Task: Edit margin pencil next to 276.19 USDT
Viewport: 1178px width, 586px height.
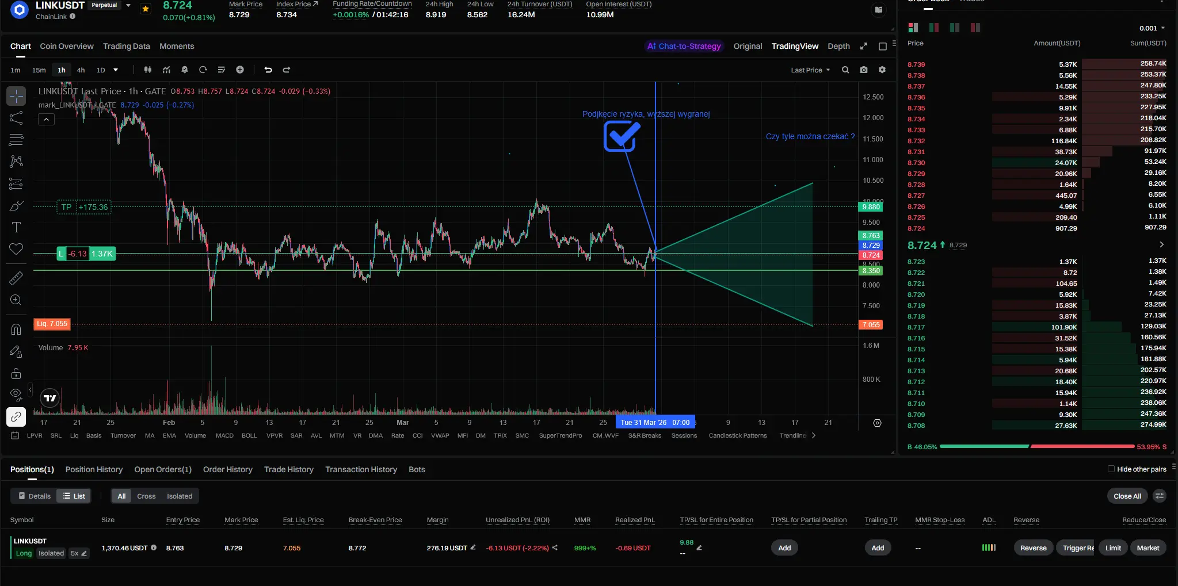Action: (x=473, y=547)
